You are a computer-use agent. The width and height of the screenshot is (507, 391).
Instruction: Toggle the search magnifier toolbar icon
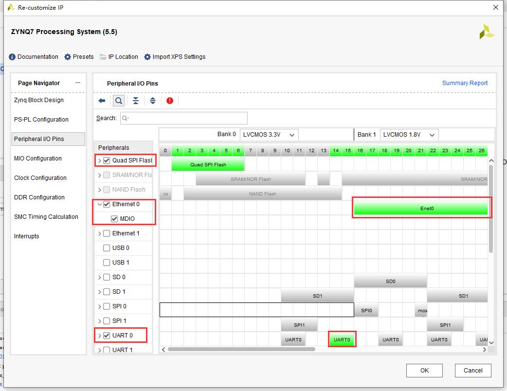[x=119, y=101]
